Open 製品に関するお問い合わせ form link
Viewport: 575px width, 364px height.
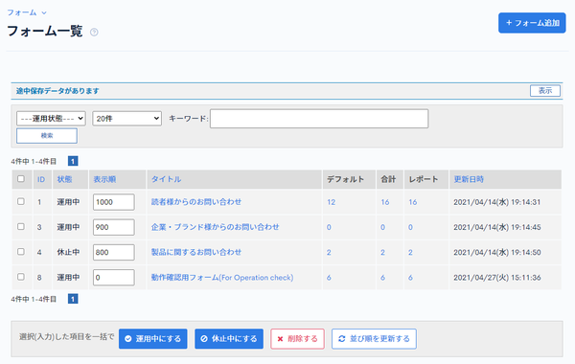click(x=196, y=252)
